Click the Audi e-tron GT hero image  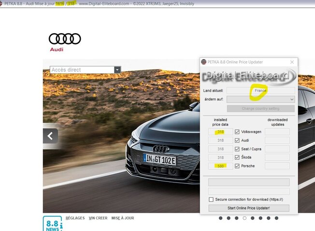click(x=121, y=136)
